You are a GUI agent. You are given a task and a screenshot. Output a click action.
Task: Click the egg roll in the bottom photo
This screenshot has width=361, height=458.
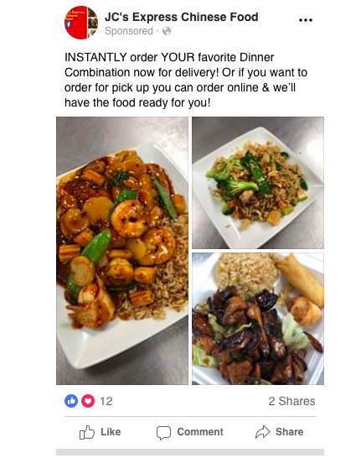click(302, 278)
